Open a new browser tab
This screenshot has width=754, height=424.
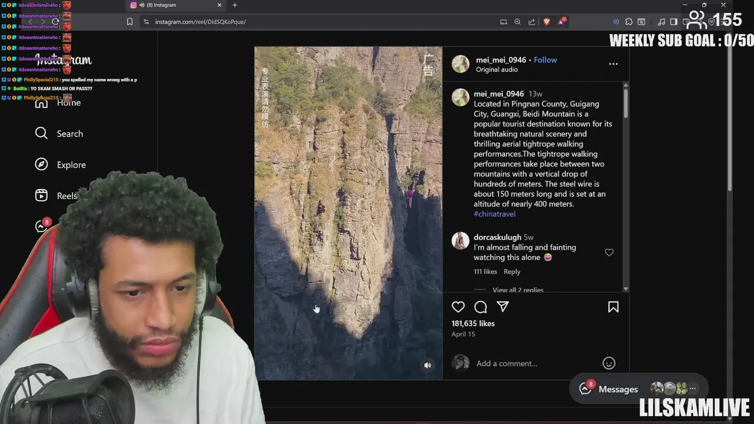(x=234, y=5)
